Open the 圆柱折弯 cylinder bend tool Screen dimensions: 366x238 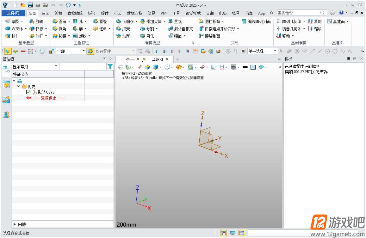click(x=209, y=21)
